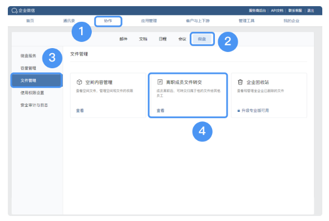Image resolution: width=329 pixels, height=221 pixels.
Task: Click the 企业回收站 trash icon
Action: click(x=240, y=82)
